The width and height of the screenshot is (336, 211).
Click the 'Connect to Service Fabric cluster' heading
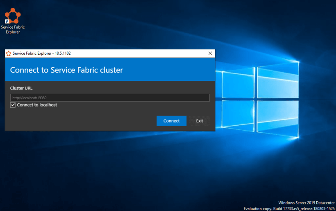click(x=66, y=70)
